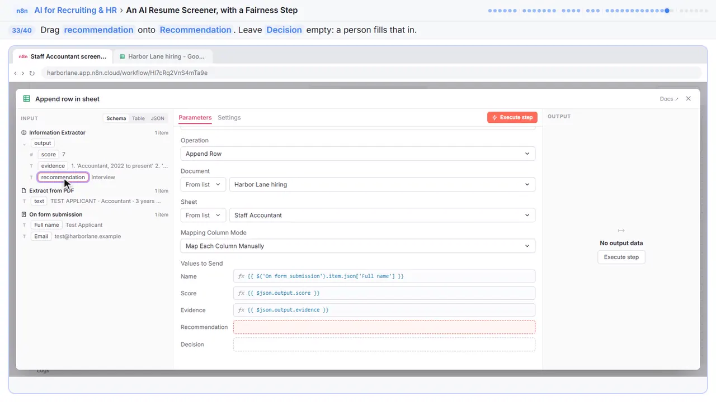The height and width of the screenshot is (402, 716).
Task: Switch to Harbor Lane hiring Google tab
Action: (162, 56)
